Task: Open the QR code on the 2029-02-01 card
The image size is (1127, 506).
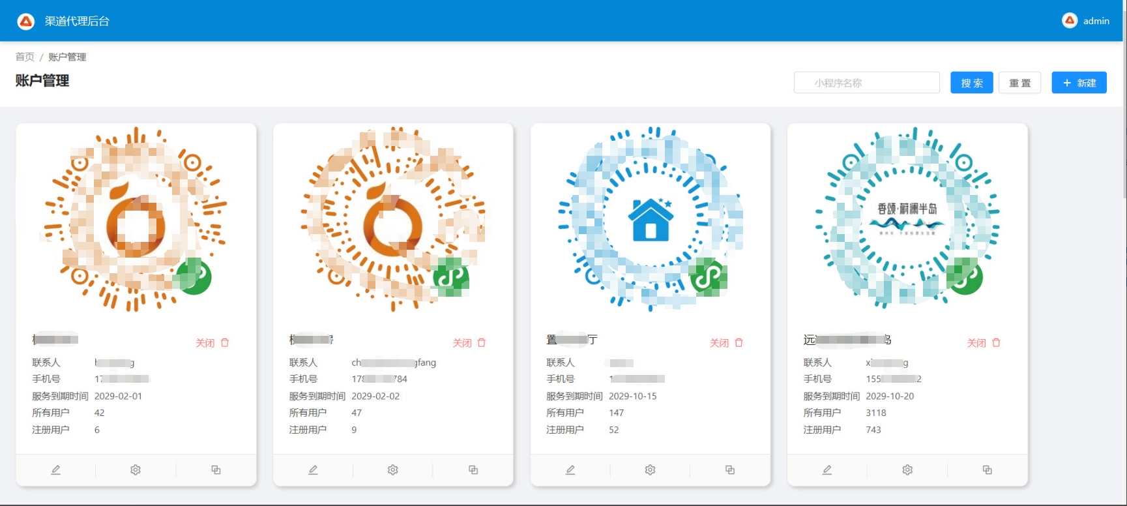Action: 136,219
